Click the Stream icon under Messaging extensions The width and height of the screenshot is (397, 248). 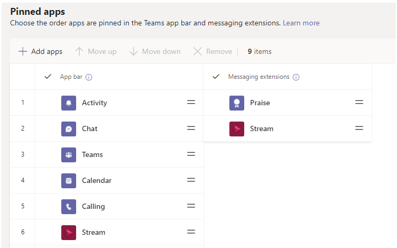pos(237,128)
